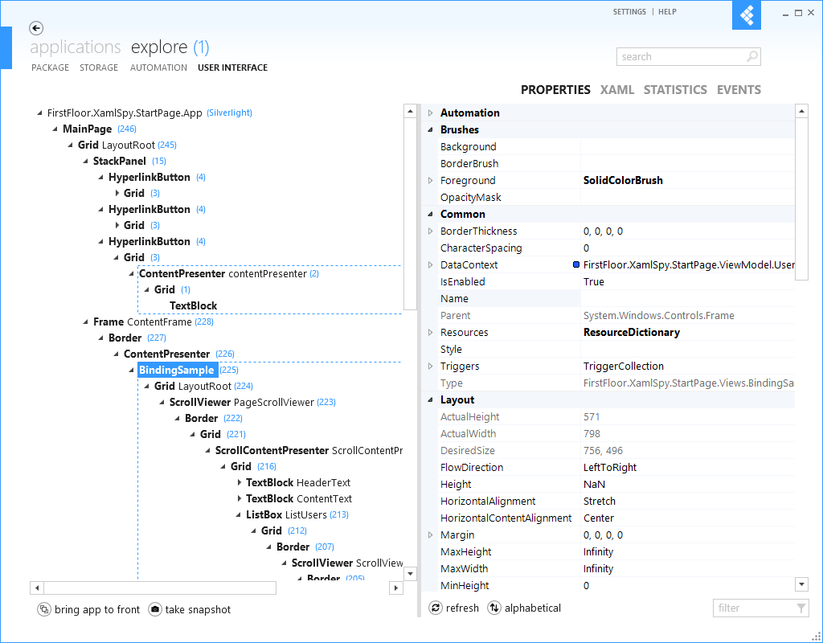Open the STATISTICS view tab
Viewport: 823px width, 643px height.
(x=675, y=90)
